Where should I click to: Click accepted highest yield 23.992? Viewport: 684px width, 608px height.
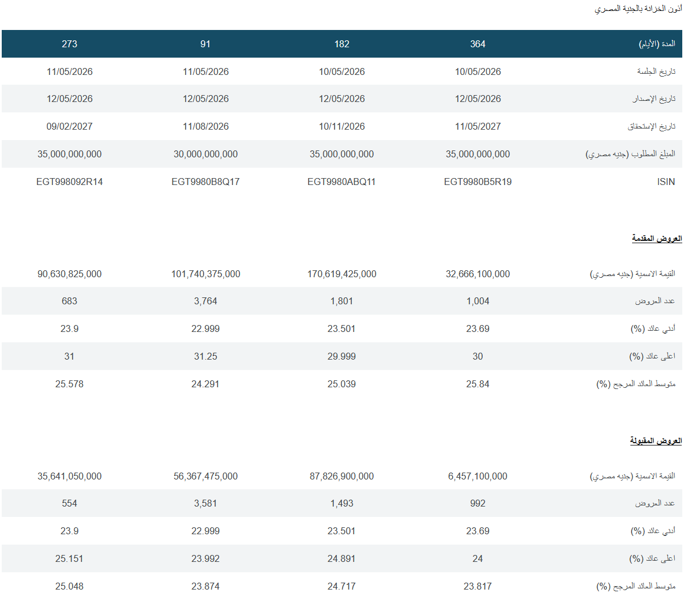[205, 559]
